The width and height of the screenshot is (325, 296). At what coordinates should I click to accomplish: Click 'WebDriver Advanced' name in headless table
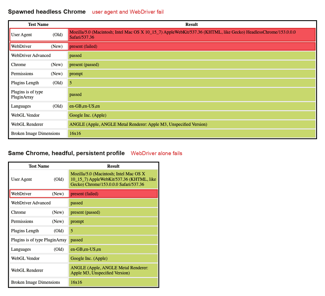point(38,55)
